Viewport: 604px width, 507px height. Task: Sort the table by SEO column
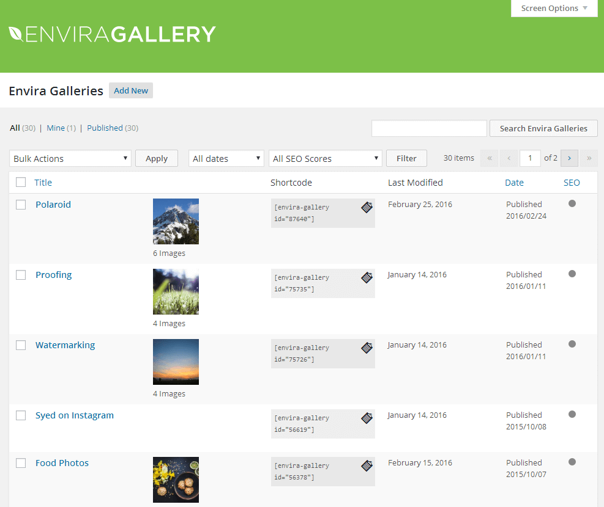coord(572,183)
